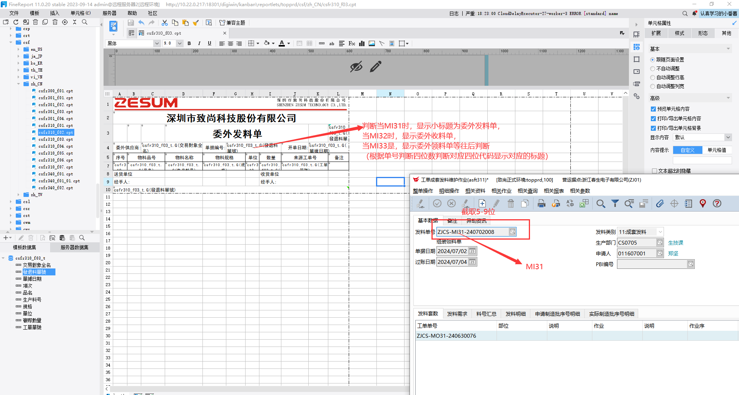Click the 自定义 content hint button
The image size is (739, 395).
coord(687,150)
